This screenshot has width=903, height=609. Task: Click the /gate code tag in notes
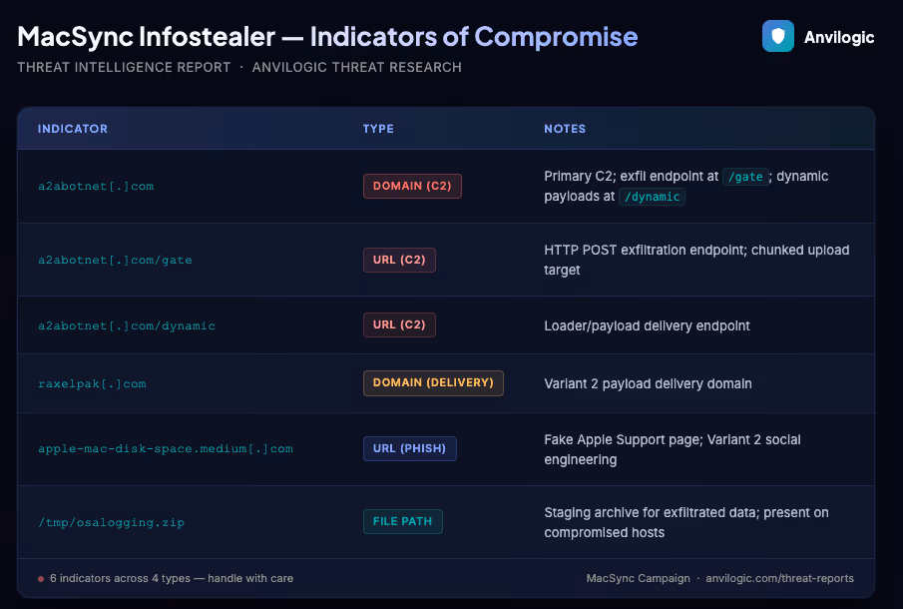(745, 177)
